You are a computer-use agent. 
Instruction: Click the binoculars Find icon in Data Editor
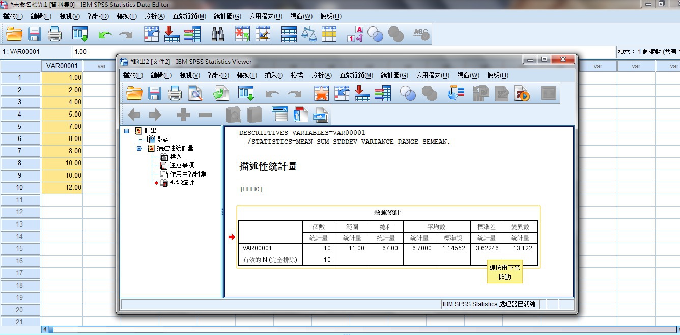coord(218,34)
